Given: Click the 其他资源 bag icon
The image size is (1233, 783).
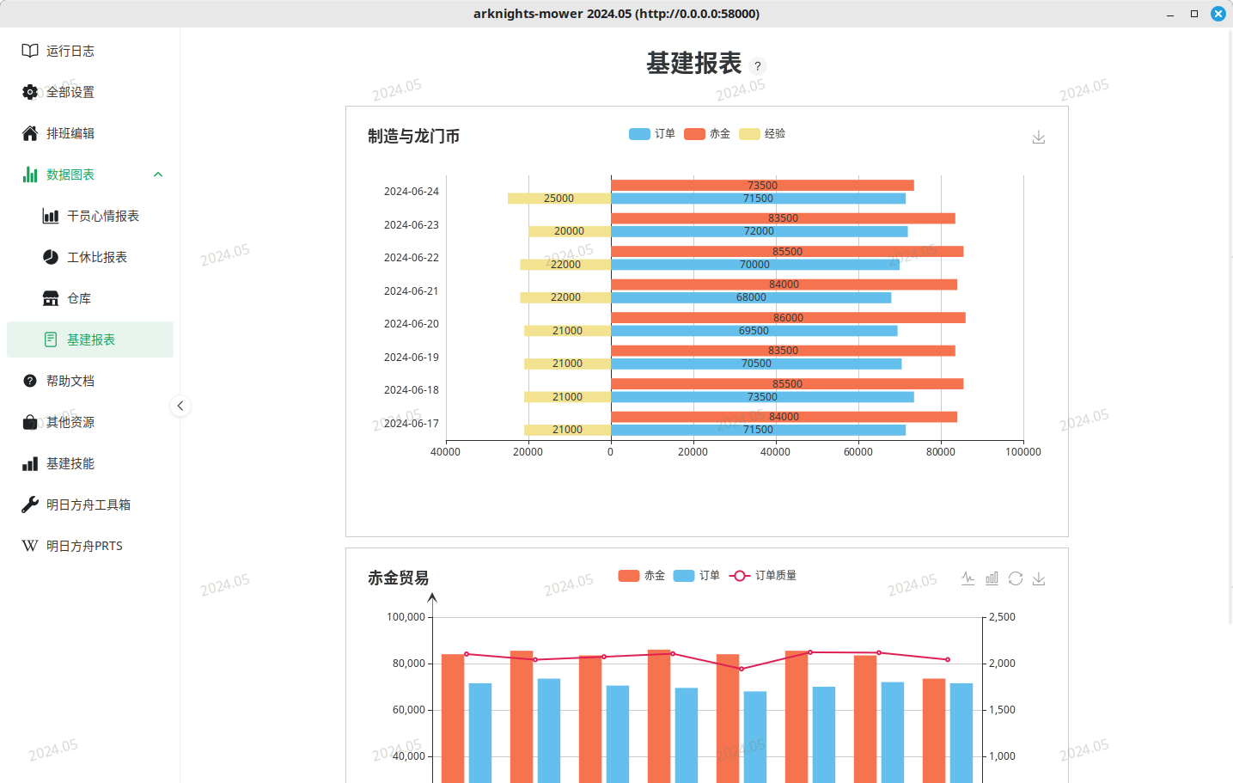Looking at the screenshot, I should tap(30, 422).
